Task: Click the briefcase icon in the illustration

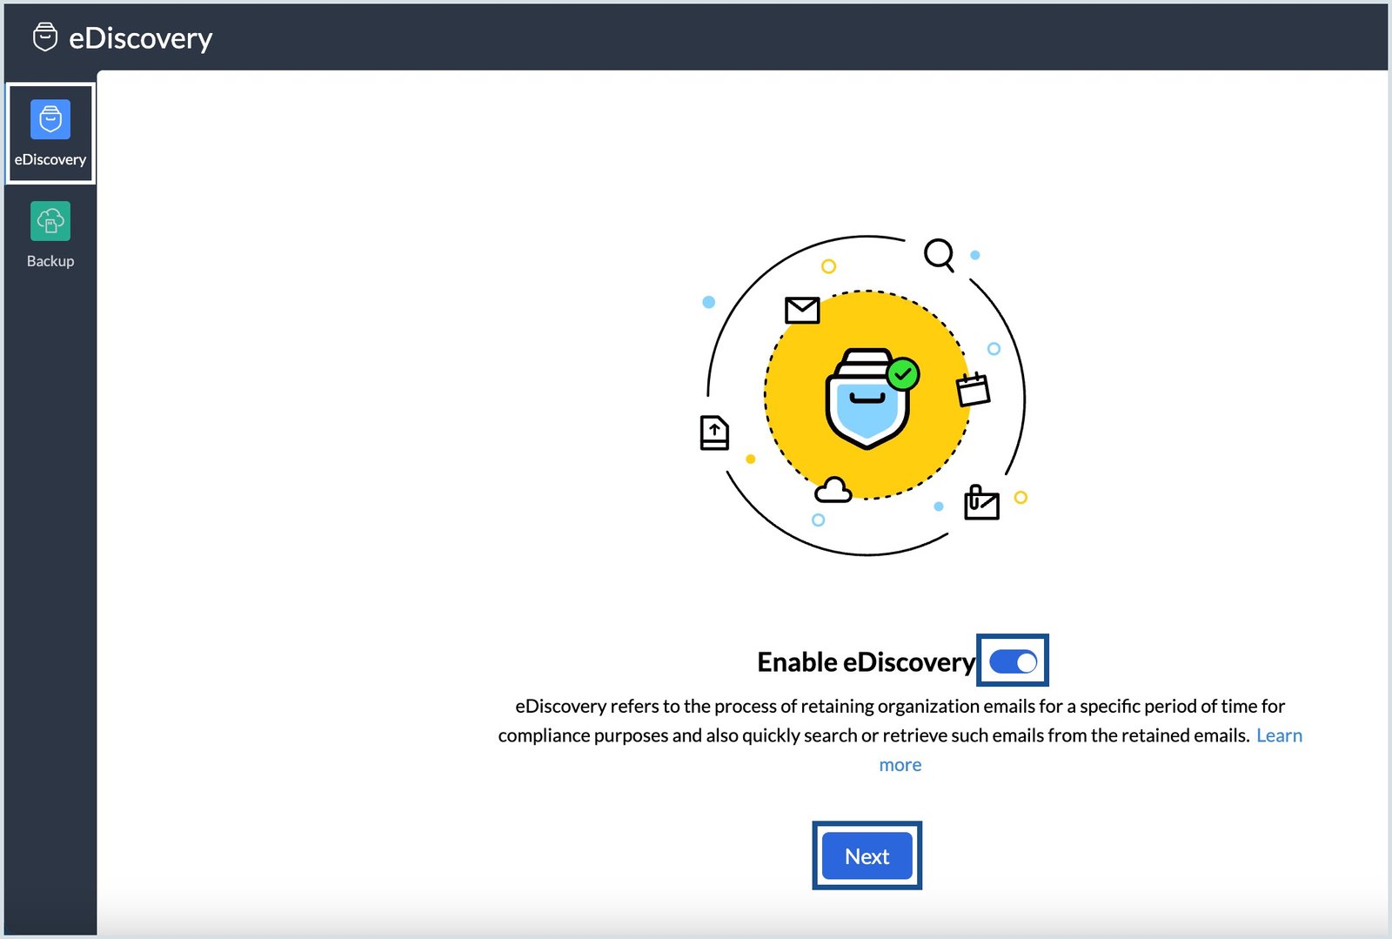Action: pos(982,503)
